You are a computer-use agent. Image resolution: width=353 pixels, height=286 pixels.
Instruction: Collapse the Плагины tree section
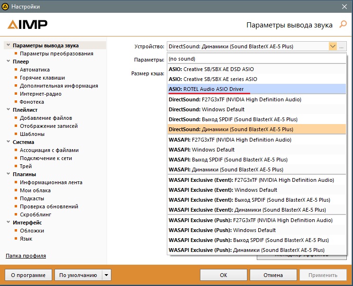point(8,174)
